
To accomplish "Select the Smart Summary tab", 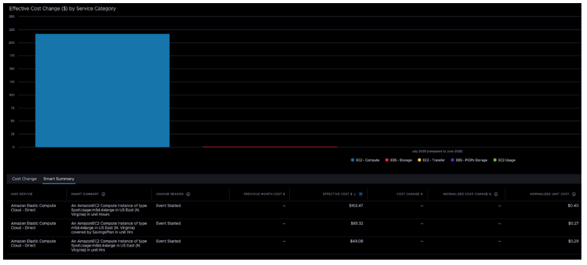I will click(59, 179).
